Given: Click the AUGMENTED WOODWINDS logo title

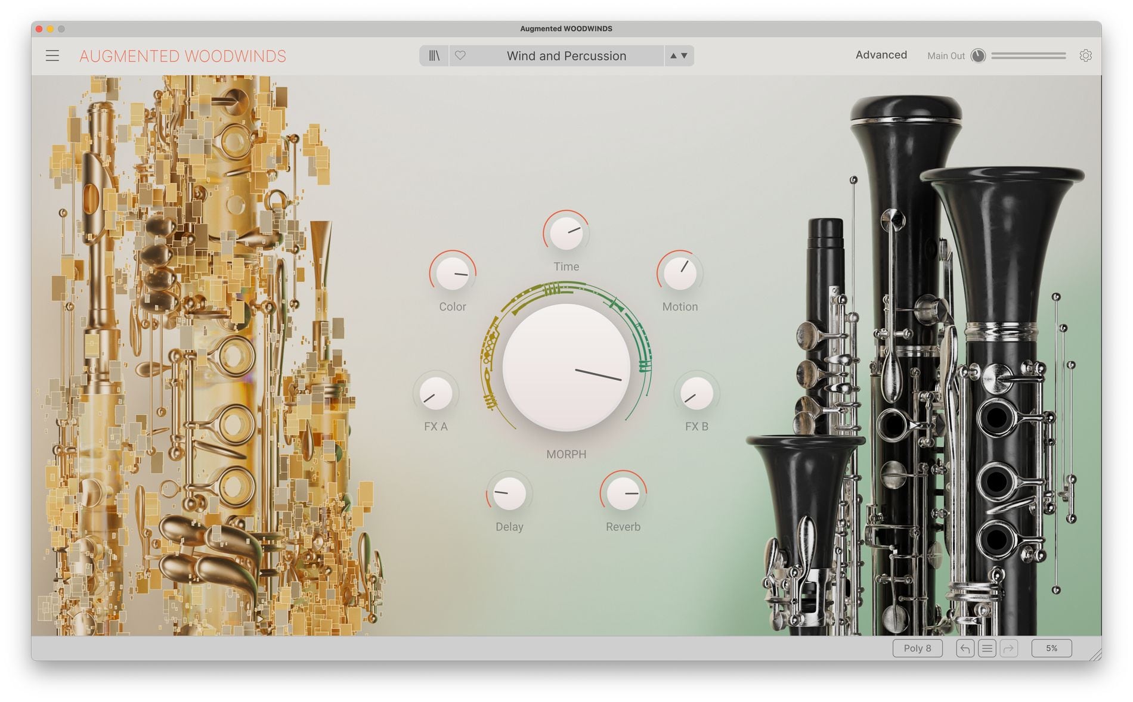Looking at the screenshot, I should pos(182,56).
